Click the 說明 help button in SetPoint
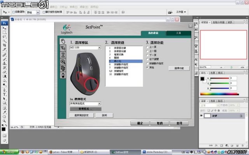249x155 pixels. tap(104, 115)
